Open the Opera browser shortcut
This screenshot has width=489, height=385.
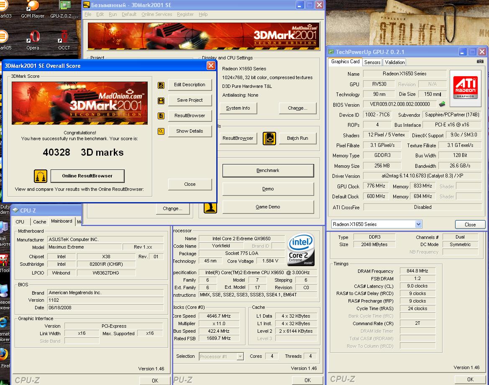pyautogui.click(x=33, y=40)
